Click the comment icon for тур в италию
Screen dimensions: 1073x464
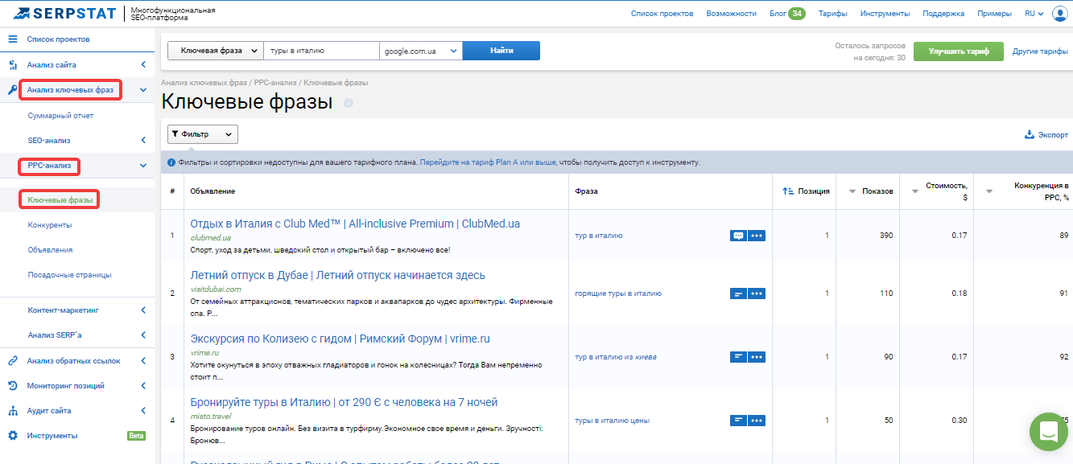click(x=738, y=236)
